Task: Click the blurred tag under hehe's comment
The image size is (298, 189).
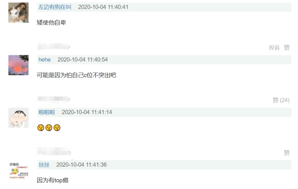Action: point(53,99)
